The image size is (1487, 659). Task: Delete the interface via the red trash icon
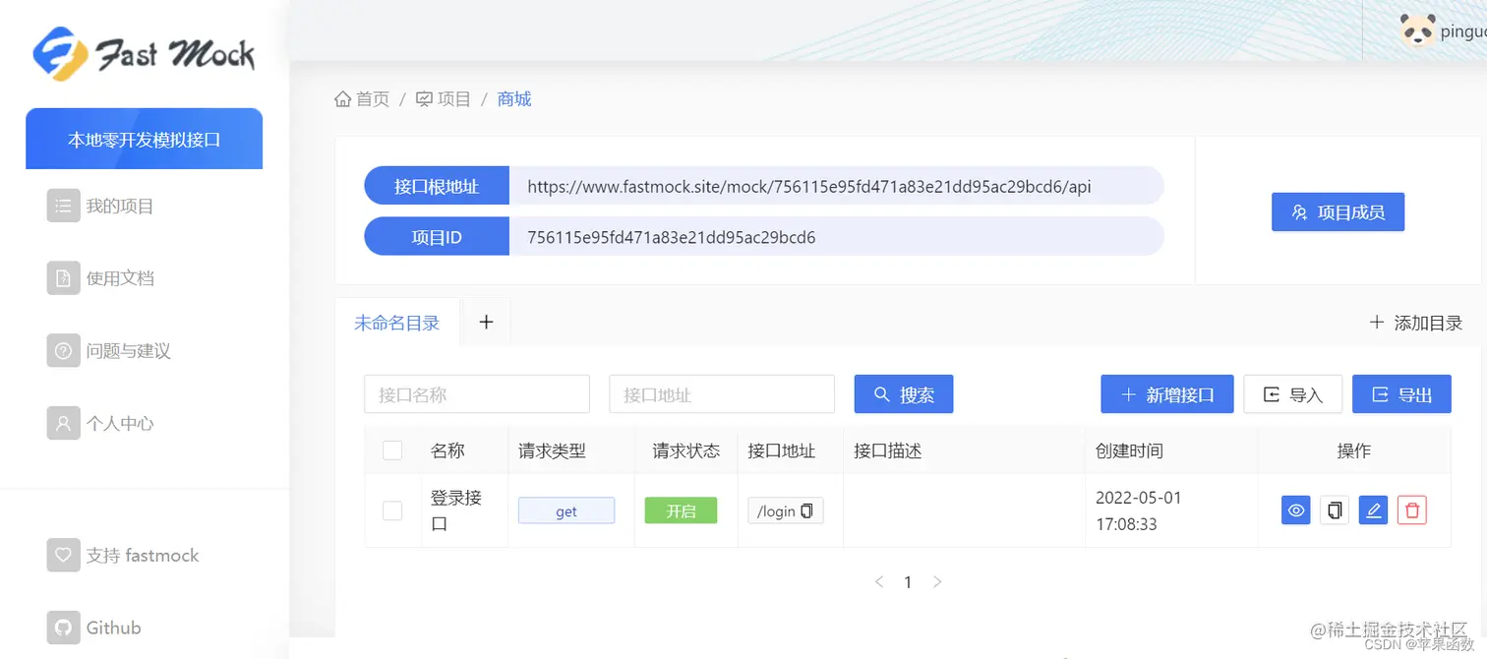(1412, 509)
